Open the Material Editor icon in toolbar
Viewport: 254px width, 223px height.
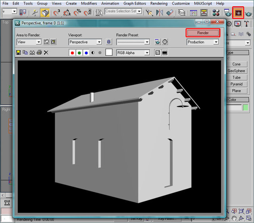click(216, 13)
